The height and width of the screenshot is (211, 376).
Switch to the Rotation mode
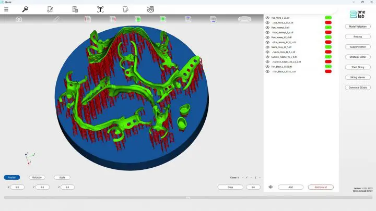[x=37, y=177]
